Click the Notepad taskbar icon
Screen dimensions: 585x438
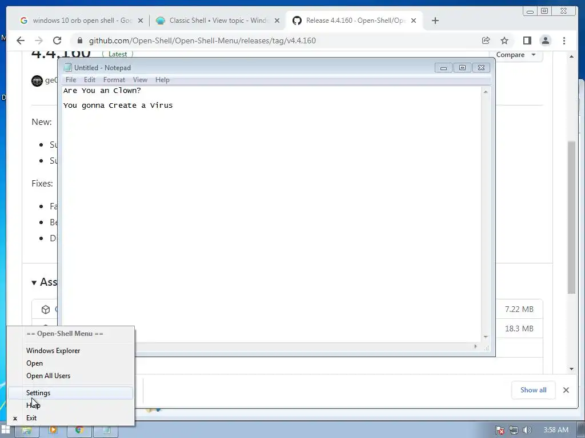106,430
